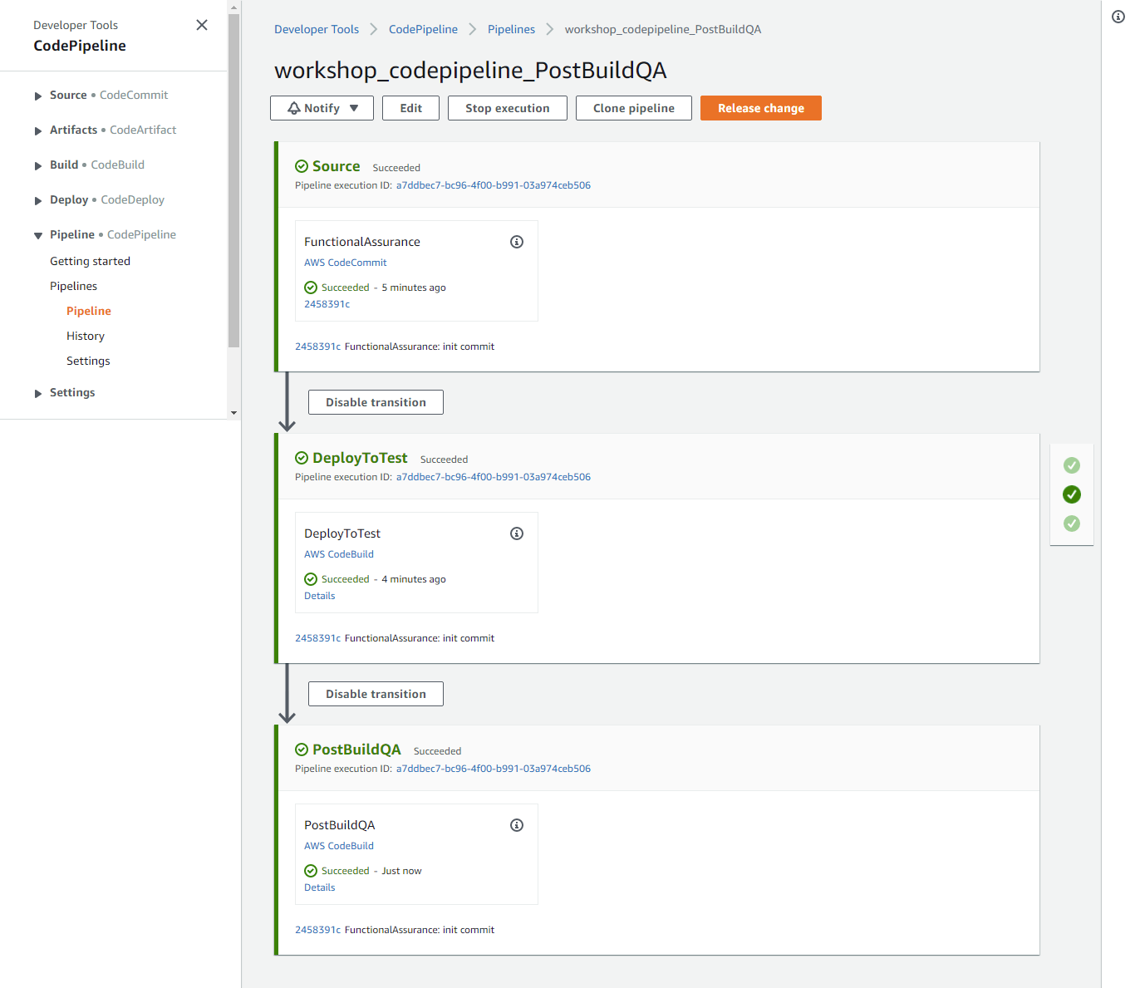Screen dimensions: 1135x988
Task: Expand the Deploy CodeDeploy section
Action: [x=38, y=200]
